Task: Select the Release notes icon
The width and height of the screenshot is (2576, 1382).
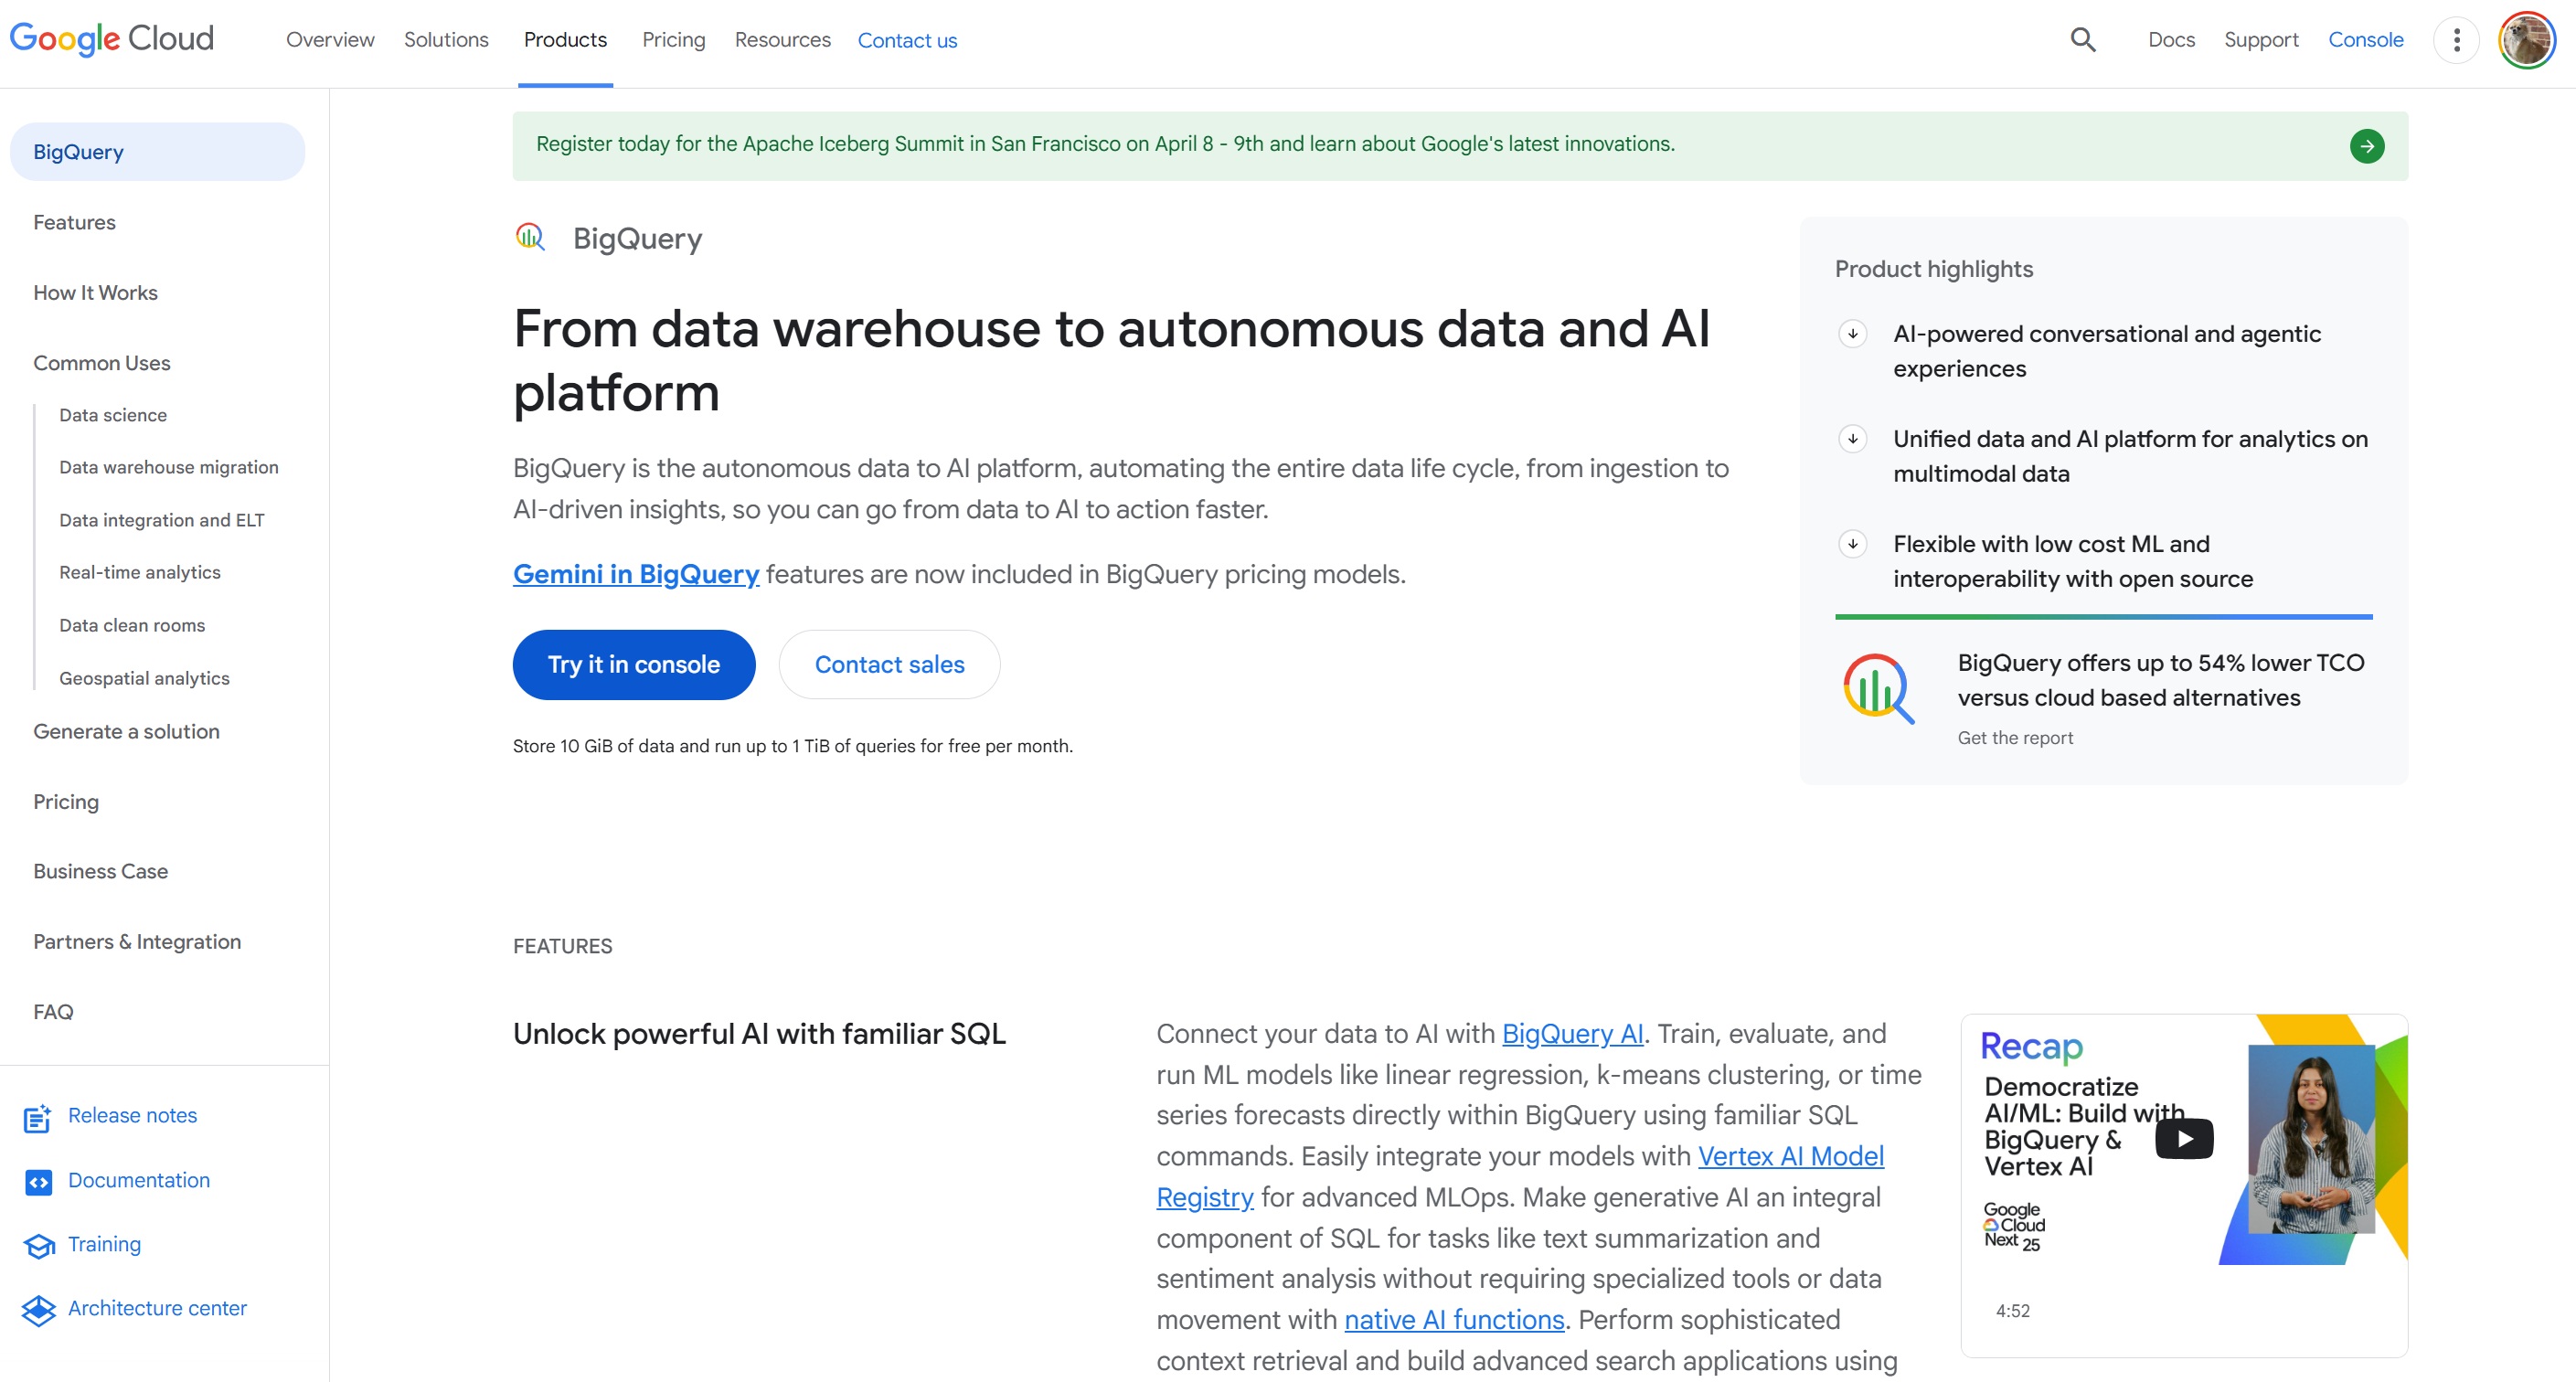Action: (x=37, y=1118)
